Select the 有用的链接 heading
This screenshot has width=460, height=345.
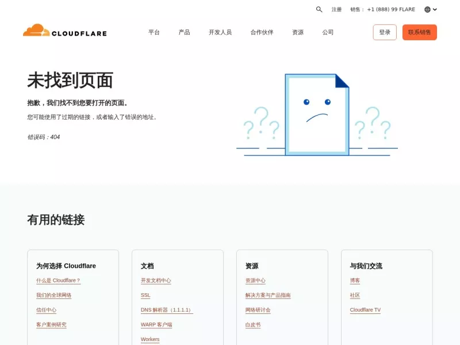pos(56,220)
